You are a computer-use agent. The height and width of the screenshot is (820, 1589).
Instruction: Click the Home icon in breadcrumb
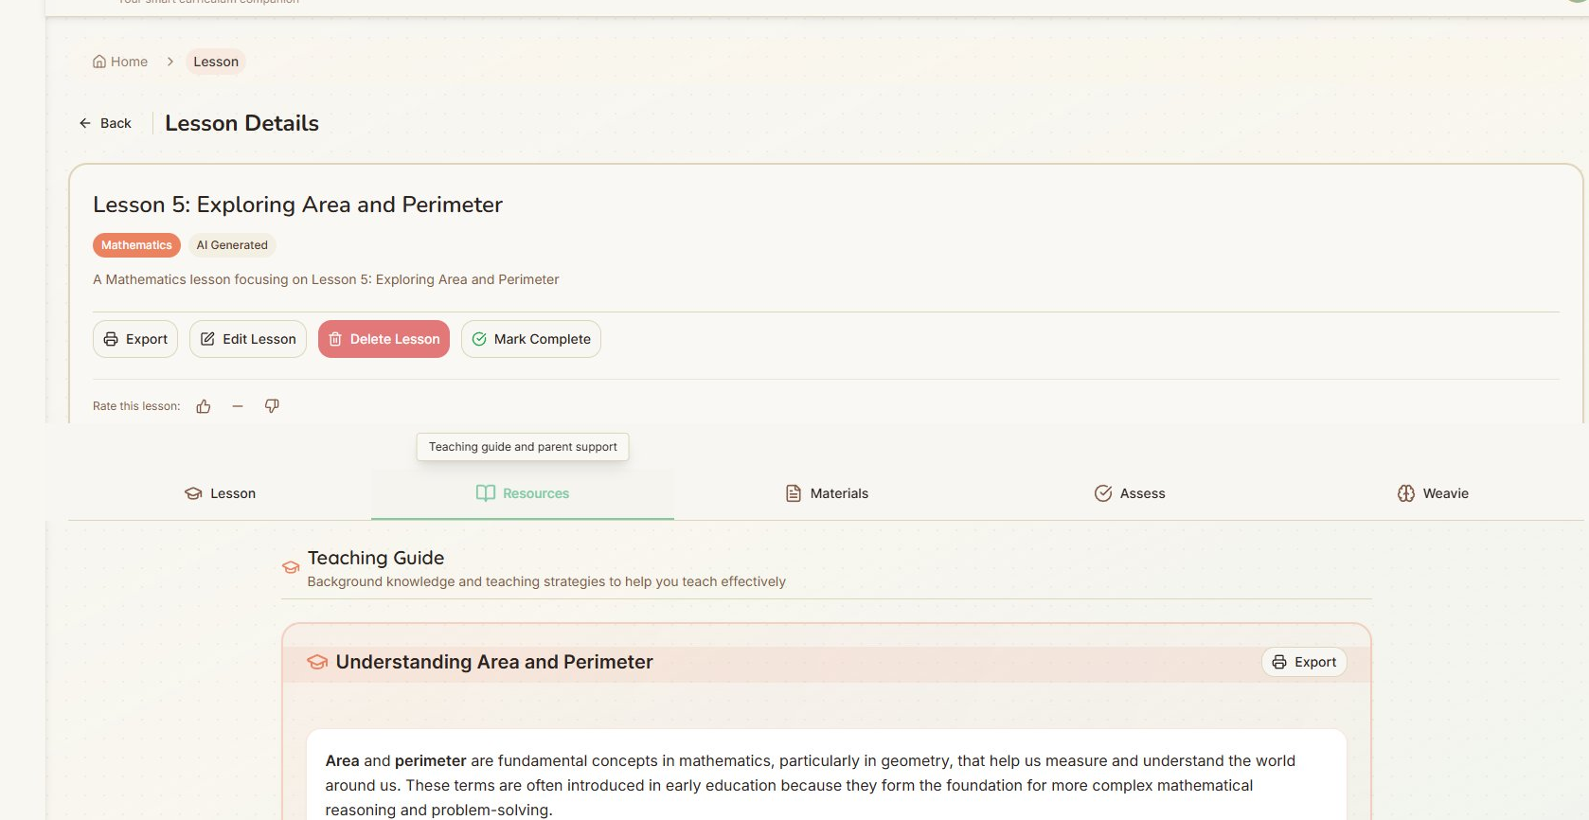coord(99,62)
